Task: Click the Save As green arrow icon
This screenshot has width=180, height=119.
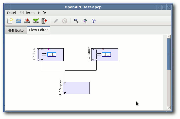Action: click(36, 21)
